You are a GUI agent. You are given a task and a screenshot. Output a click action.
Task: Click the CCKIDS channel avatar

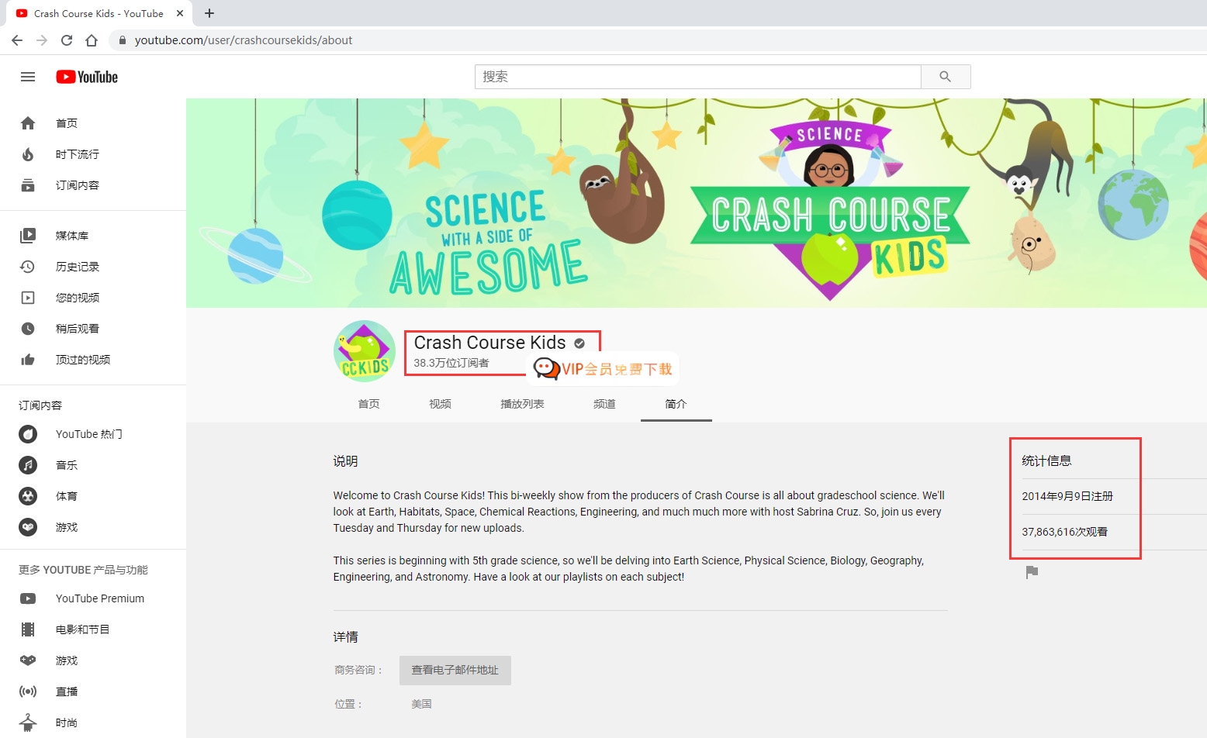[x=365, y=351]
